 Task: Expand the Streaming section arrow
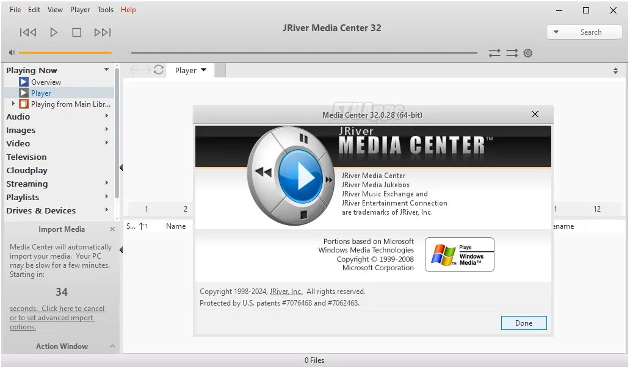point(106,183)
